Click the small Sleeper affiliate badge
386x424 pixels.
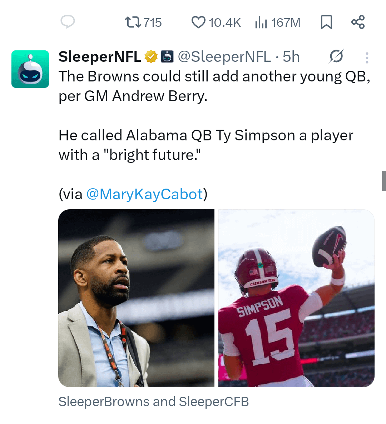(x=167, y=57)
